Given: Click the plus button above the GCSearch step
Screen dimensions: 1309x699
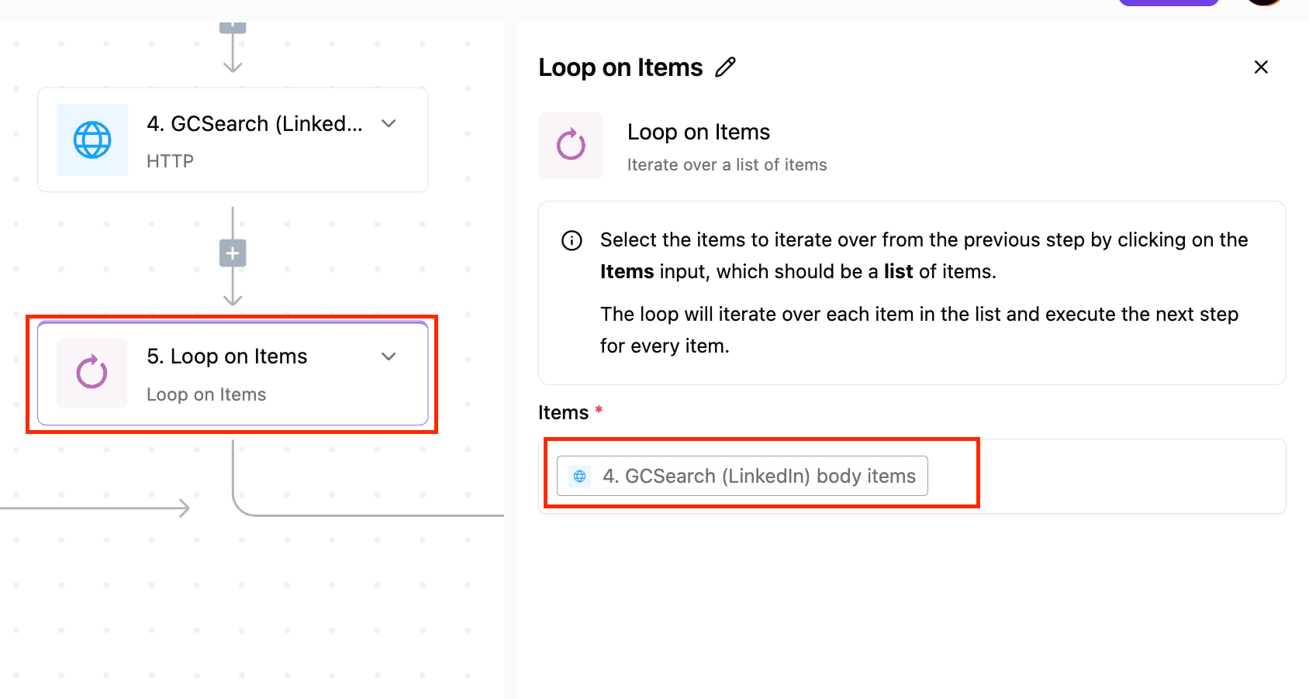Looking at the screenshot, I should [x=233, y=27].
